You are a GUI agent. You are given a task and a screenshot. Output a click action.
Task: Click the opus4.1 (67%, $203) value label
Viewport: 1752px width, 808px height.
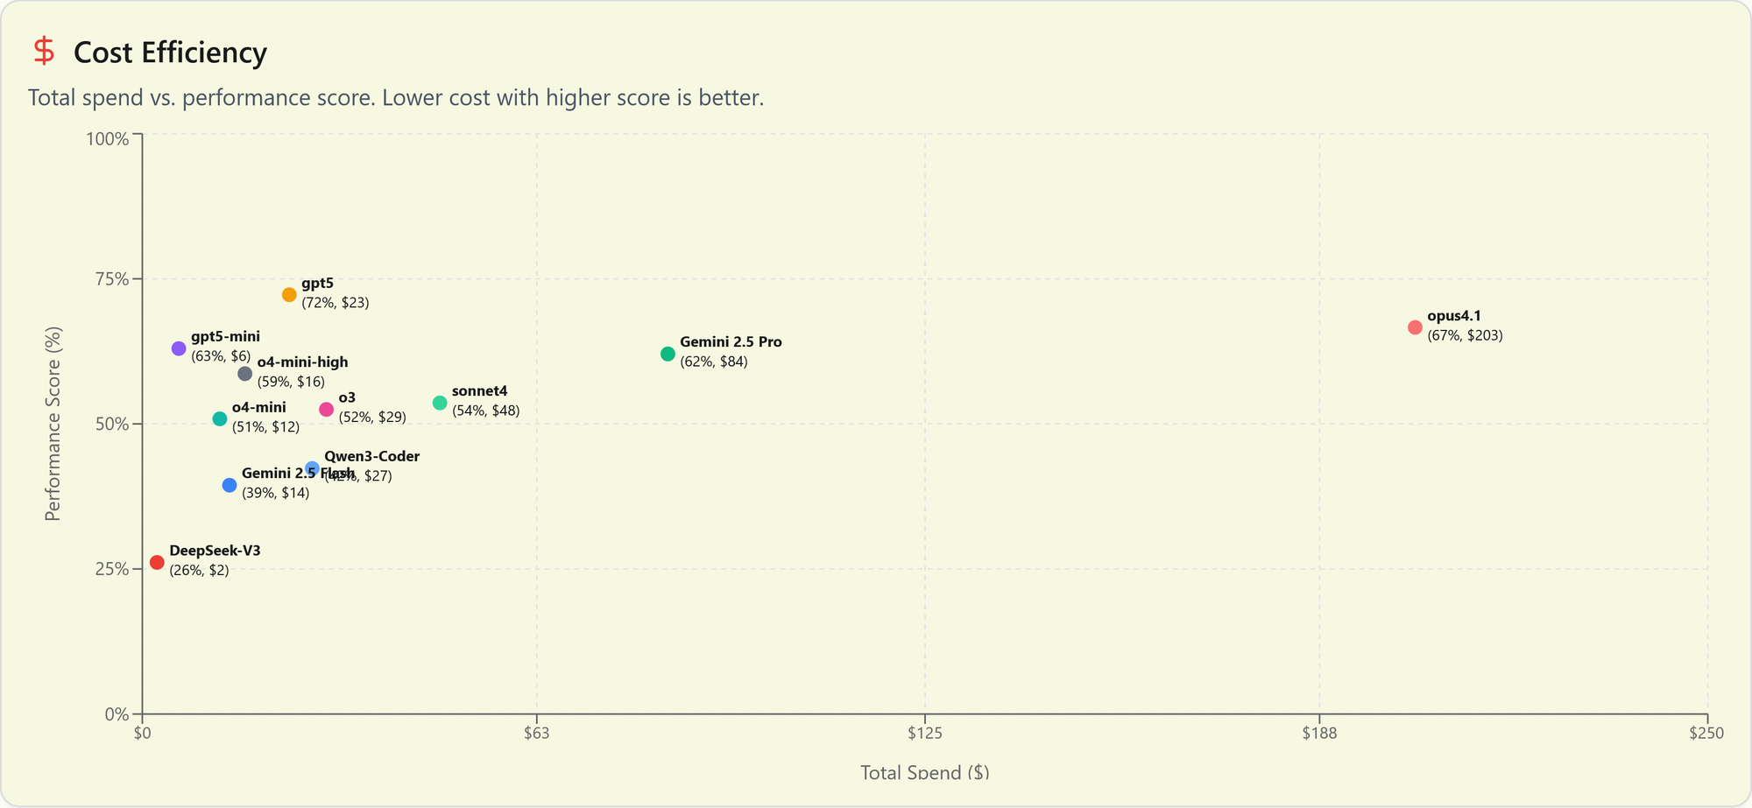(x=1465, y=335)
